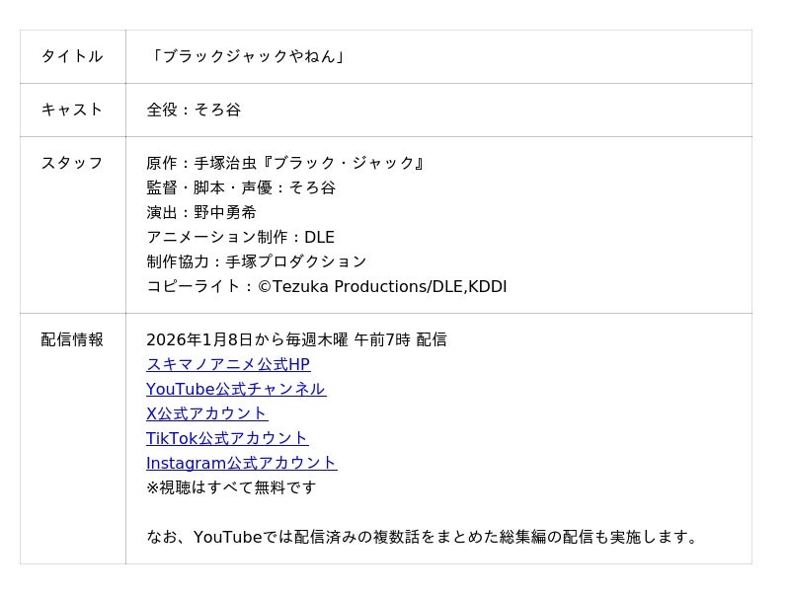Open the Instagram公式アカウント link

tap(241, 463)
